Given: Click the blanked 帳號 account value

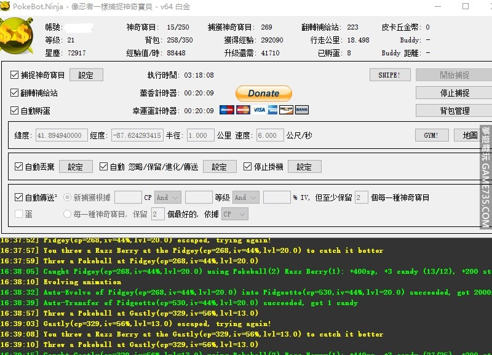Looking at the screenshot, I should (x=79, y=27).
